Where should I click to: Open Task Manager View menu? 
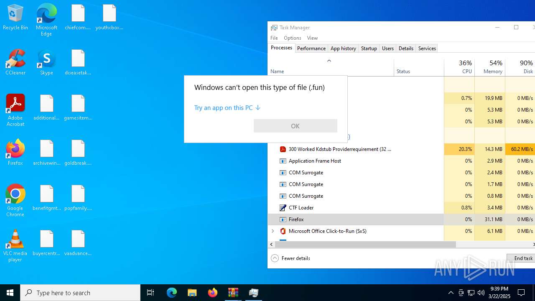(x=312, y=38)
